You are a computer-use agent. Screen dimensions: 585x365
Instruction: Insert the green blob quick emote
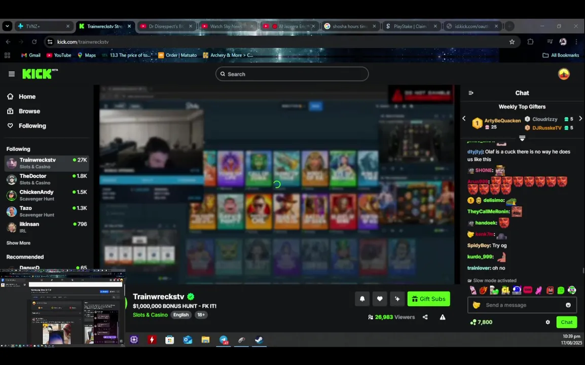pos(561,290)
